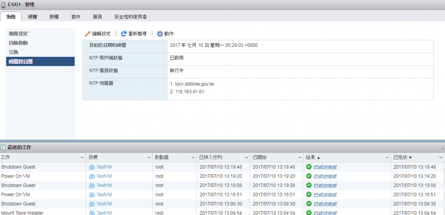Click green success check in 13:16:51 row

click(x=309, y=194)
